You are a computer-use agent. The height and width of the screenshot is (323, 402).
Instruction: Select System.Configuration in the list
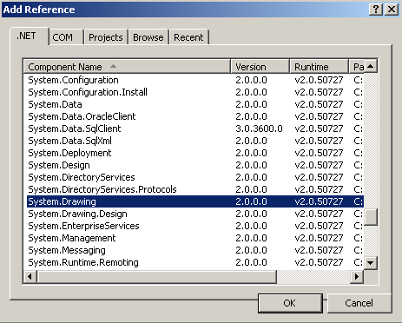point(195,80)
